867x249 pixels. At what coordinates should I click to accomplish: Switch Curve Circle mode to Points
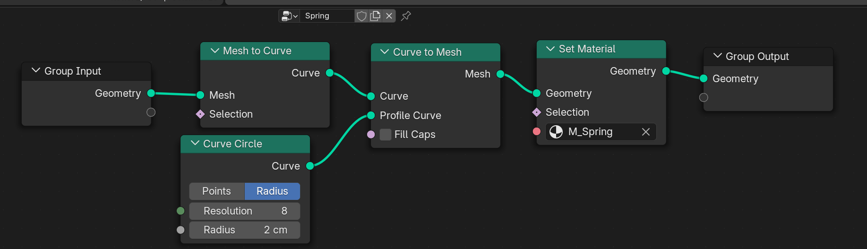click(x=217, y=191)
